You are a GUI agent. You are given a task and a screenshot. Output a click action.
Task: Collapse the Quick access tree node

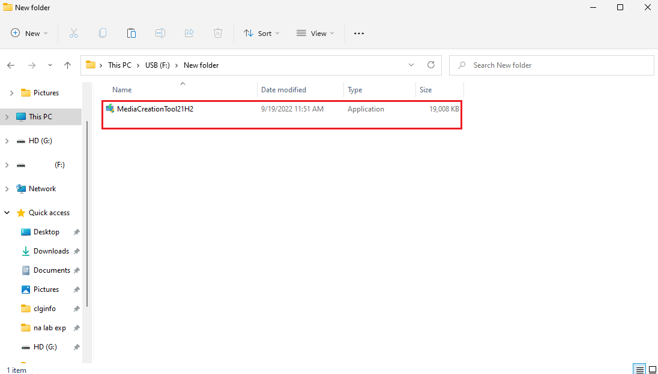coord(7,213)
